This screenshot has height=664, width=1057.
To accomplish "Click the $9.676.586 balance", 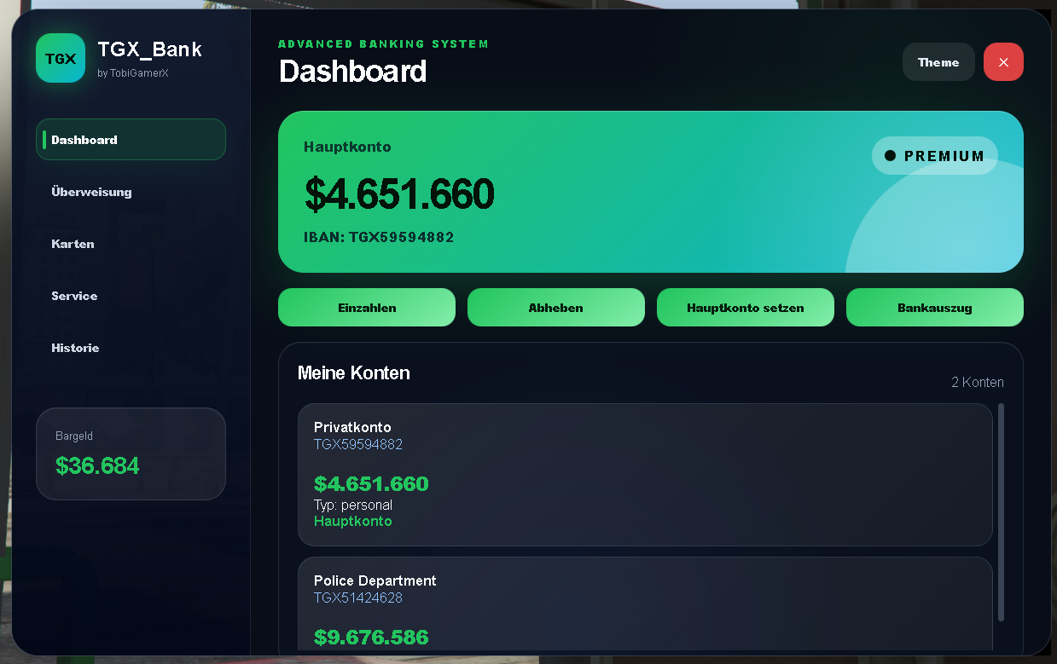I will point(371,638).
